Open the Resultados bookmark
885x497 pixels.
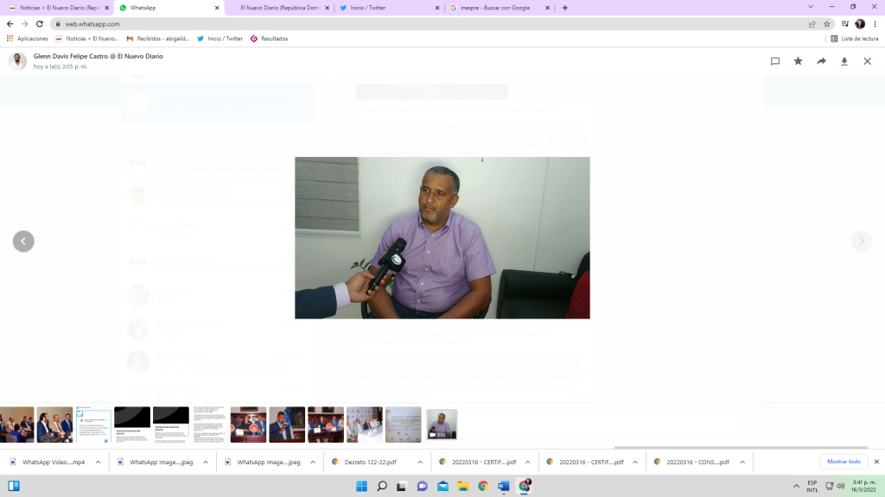[x=270, y=39]
